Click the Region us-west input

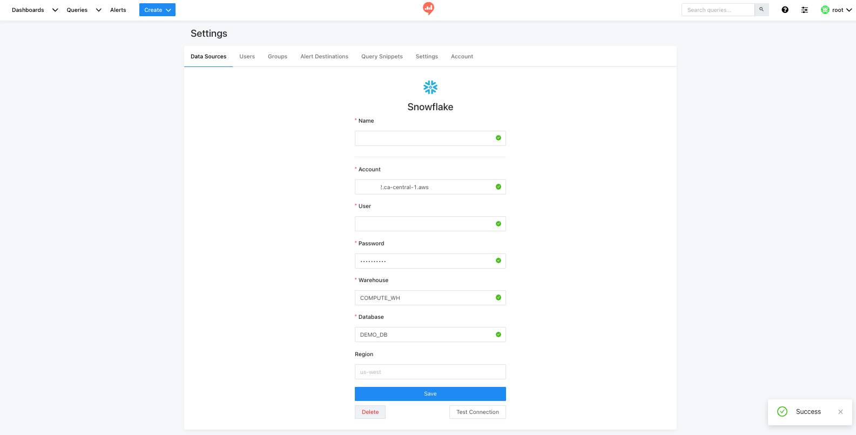click(x=430, y=372)
